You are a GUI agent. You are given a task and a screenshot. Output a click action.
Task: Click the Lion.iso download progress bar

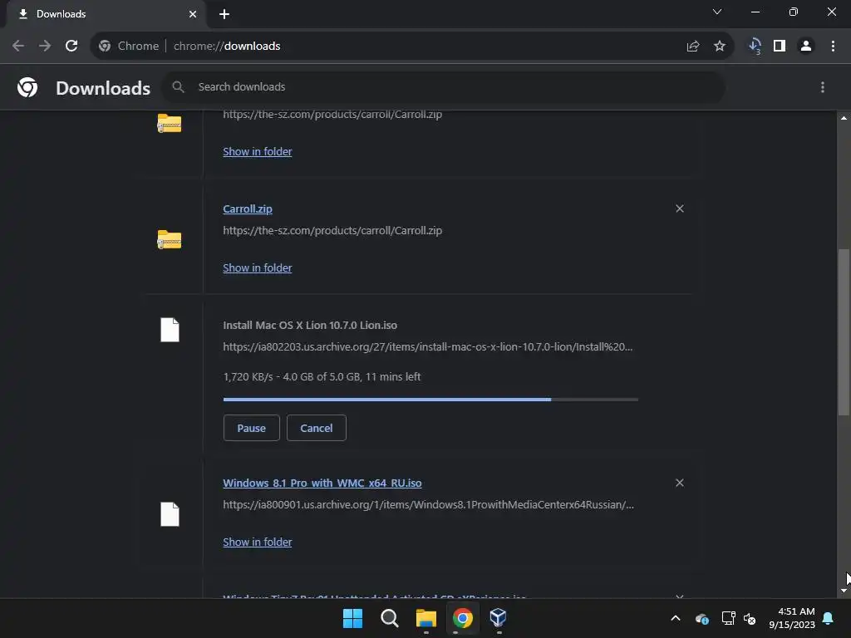pyautogui.click(x=430, y=400)
